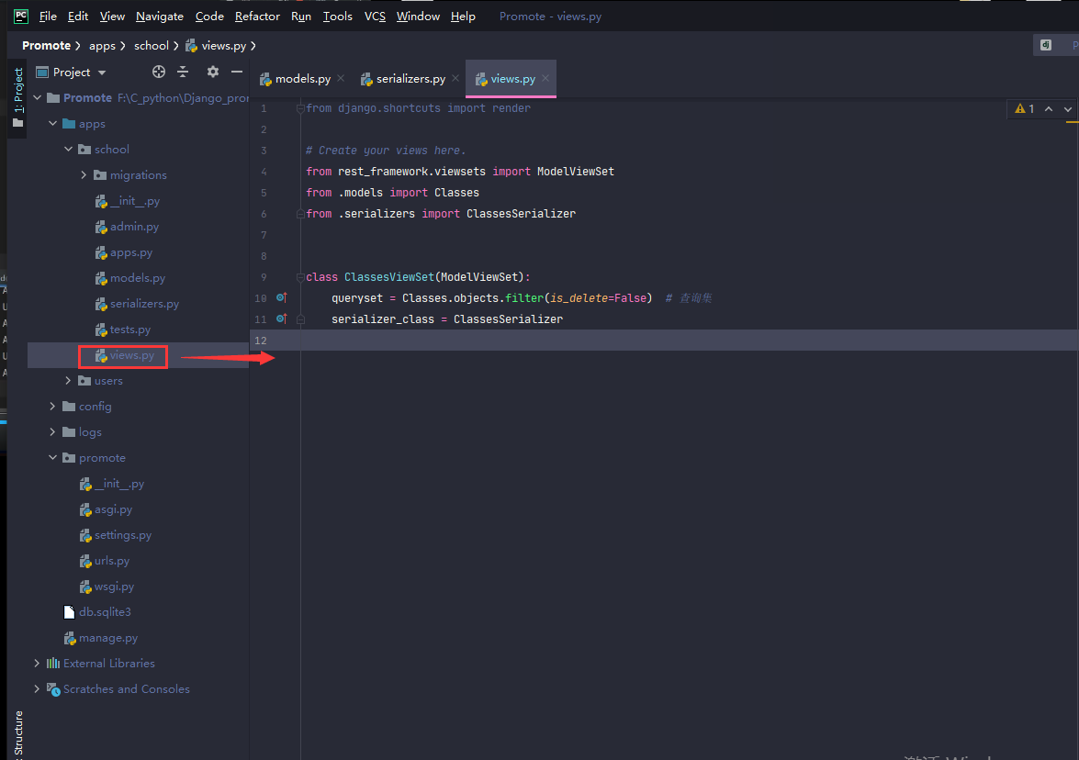Image resolution: width=1079 pixels, height=760 pixels.
Task: Toggle the 1: Project side tool window tab
Action: 17,97
